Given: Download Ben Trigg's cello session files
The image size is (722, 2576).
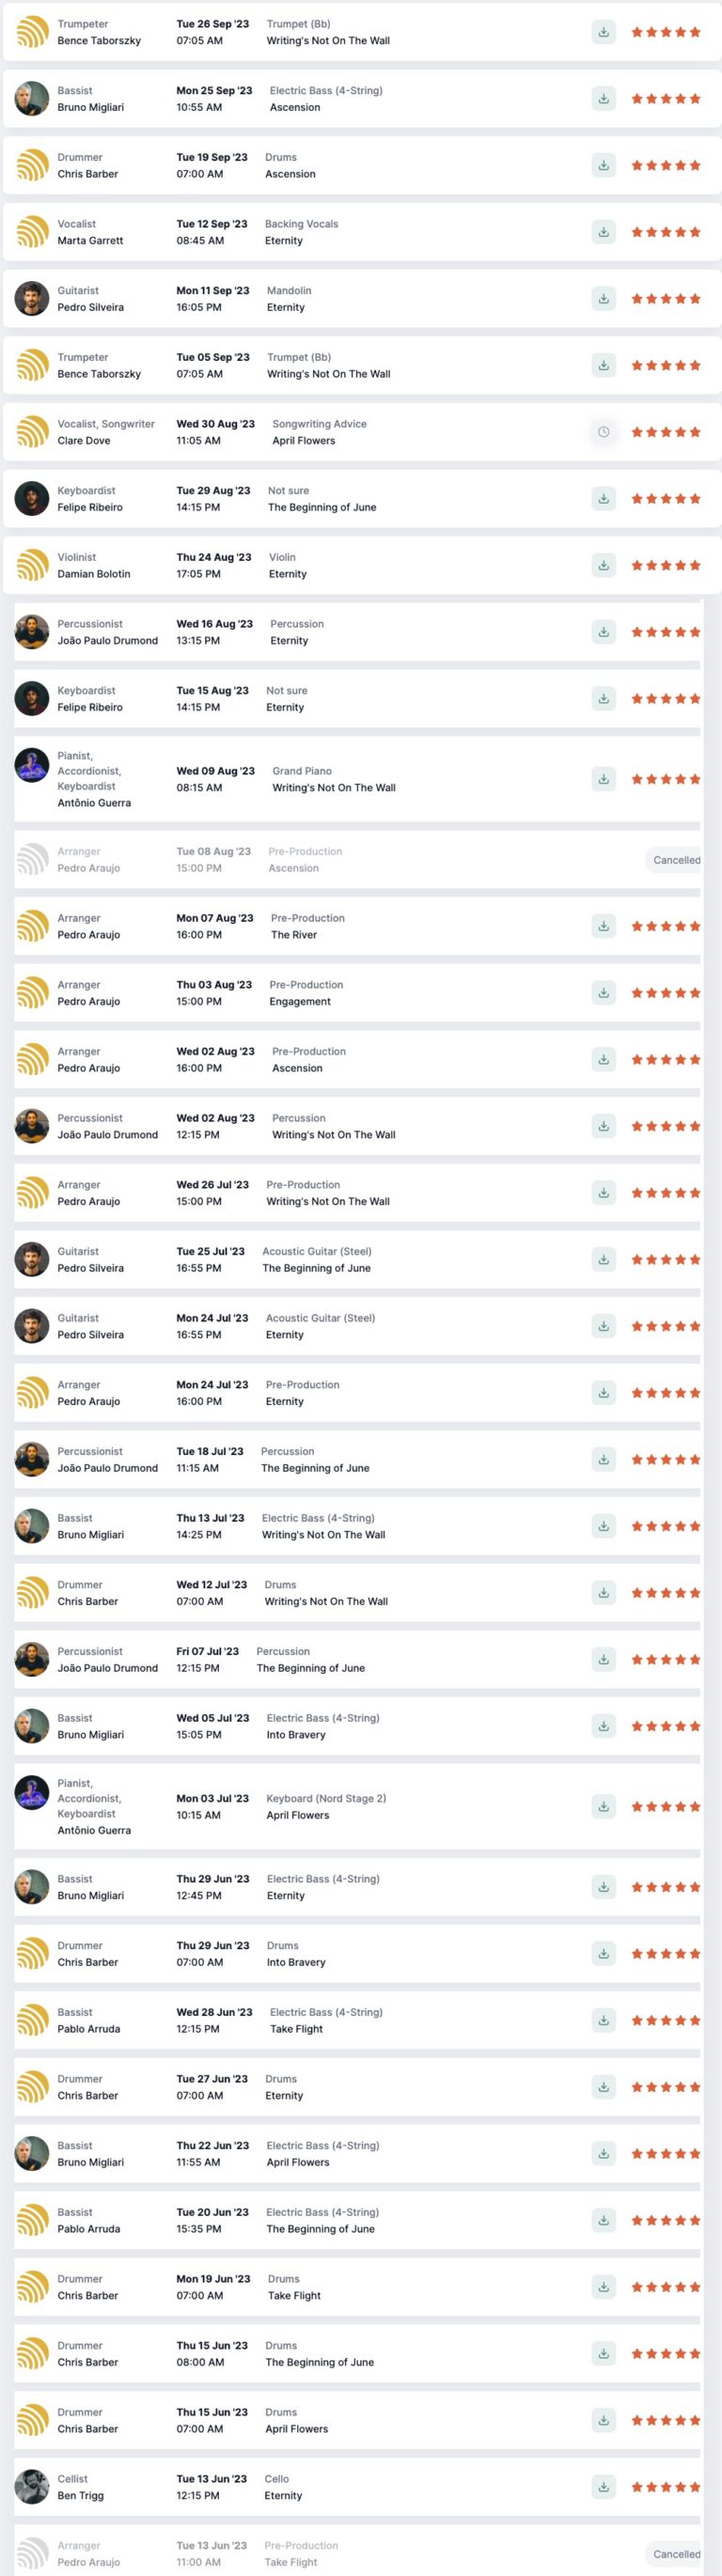Looking at the screenshot, I should pos(603,2486).
